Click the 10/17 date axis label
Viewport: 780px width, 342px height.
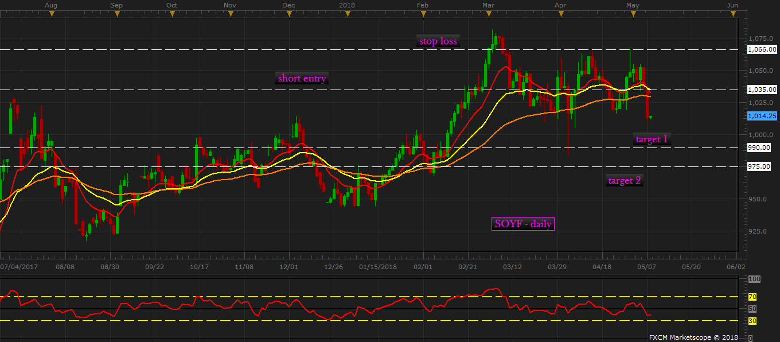(199, 267)
